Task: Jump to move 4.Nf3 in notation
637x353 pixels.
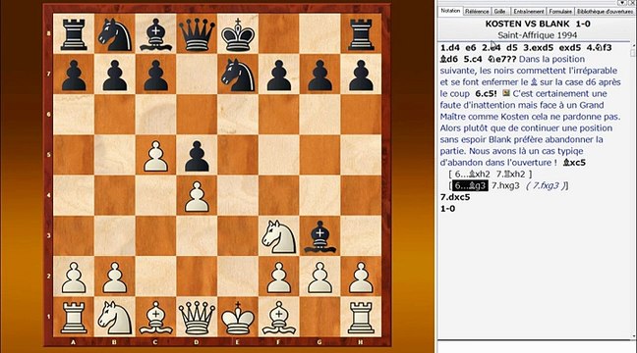Action: pyautogui.click(x=599, y=48)
